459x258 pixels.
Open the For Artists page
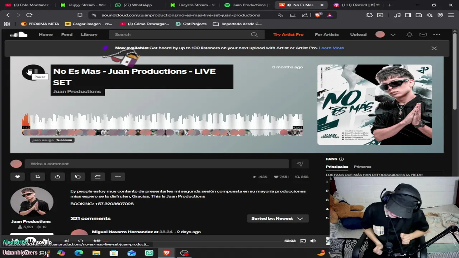pyautogui.click(x=327, y=34)
